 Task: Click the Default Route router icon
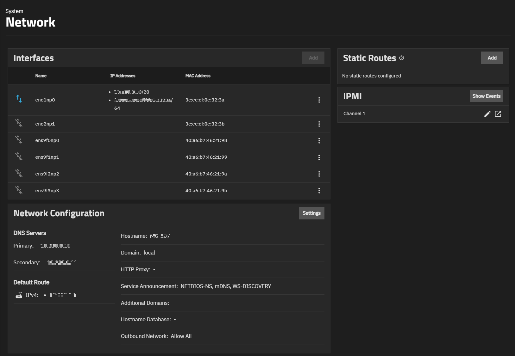pos(19,295)
